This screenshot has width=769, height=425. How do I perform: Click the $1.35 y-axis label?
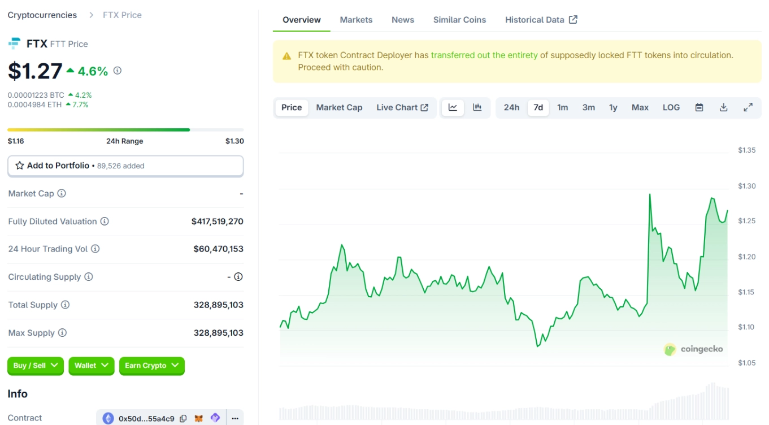[x=746, y=150]
